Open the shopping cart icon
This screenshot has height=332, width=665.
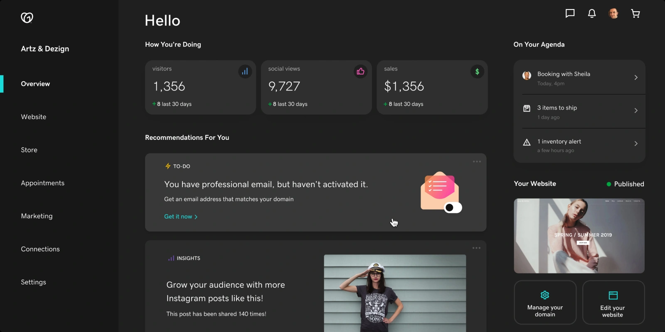[635, 14]
